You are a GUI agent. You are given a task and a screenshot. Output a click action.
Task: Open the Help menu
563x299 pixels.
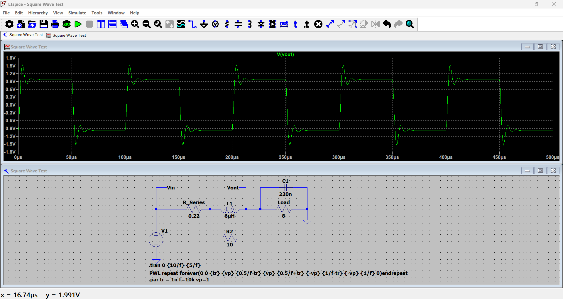point(135,13)
